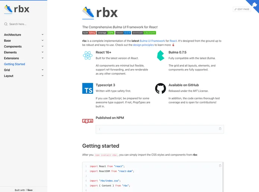Follow the Bulma UI Framework link
259x192 pixels.
click(x=152, y=41)
